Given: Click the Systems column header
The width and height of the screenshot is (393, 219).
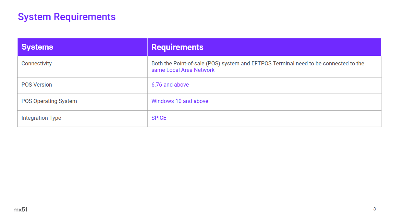Looking at the screenshot, I should click(x=37, y=47).
